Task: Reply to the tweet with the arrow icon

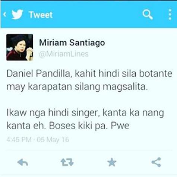Action: pos(23,162)
